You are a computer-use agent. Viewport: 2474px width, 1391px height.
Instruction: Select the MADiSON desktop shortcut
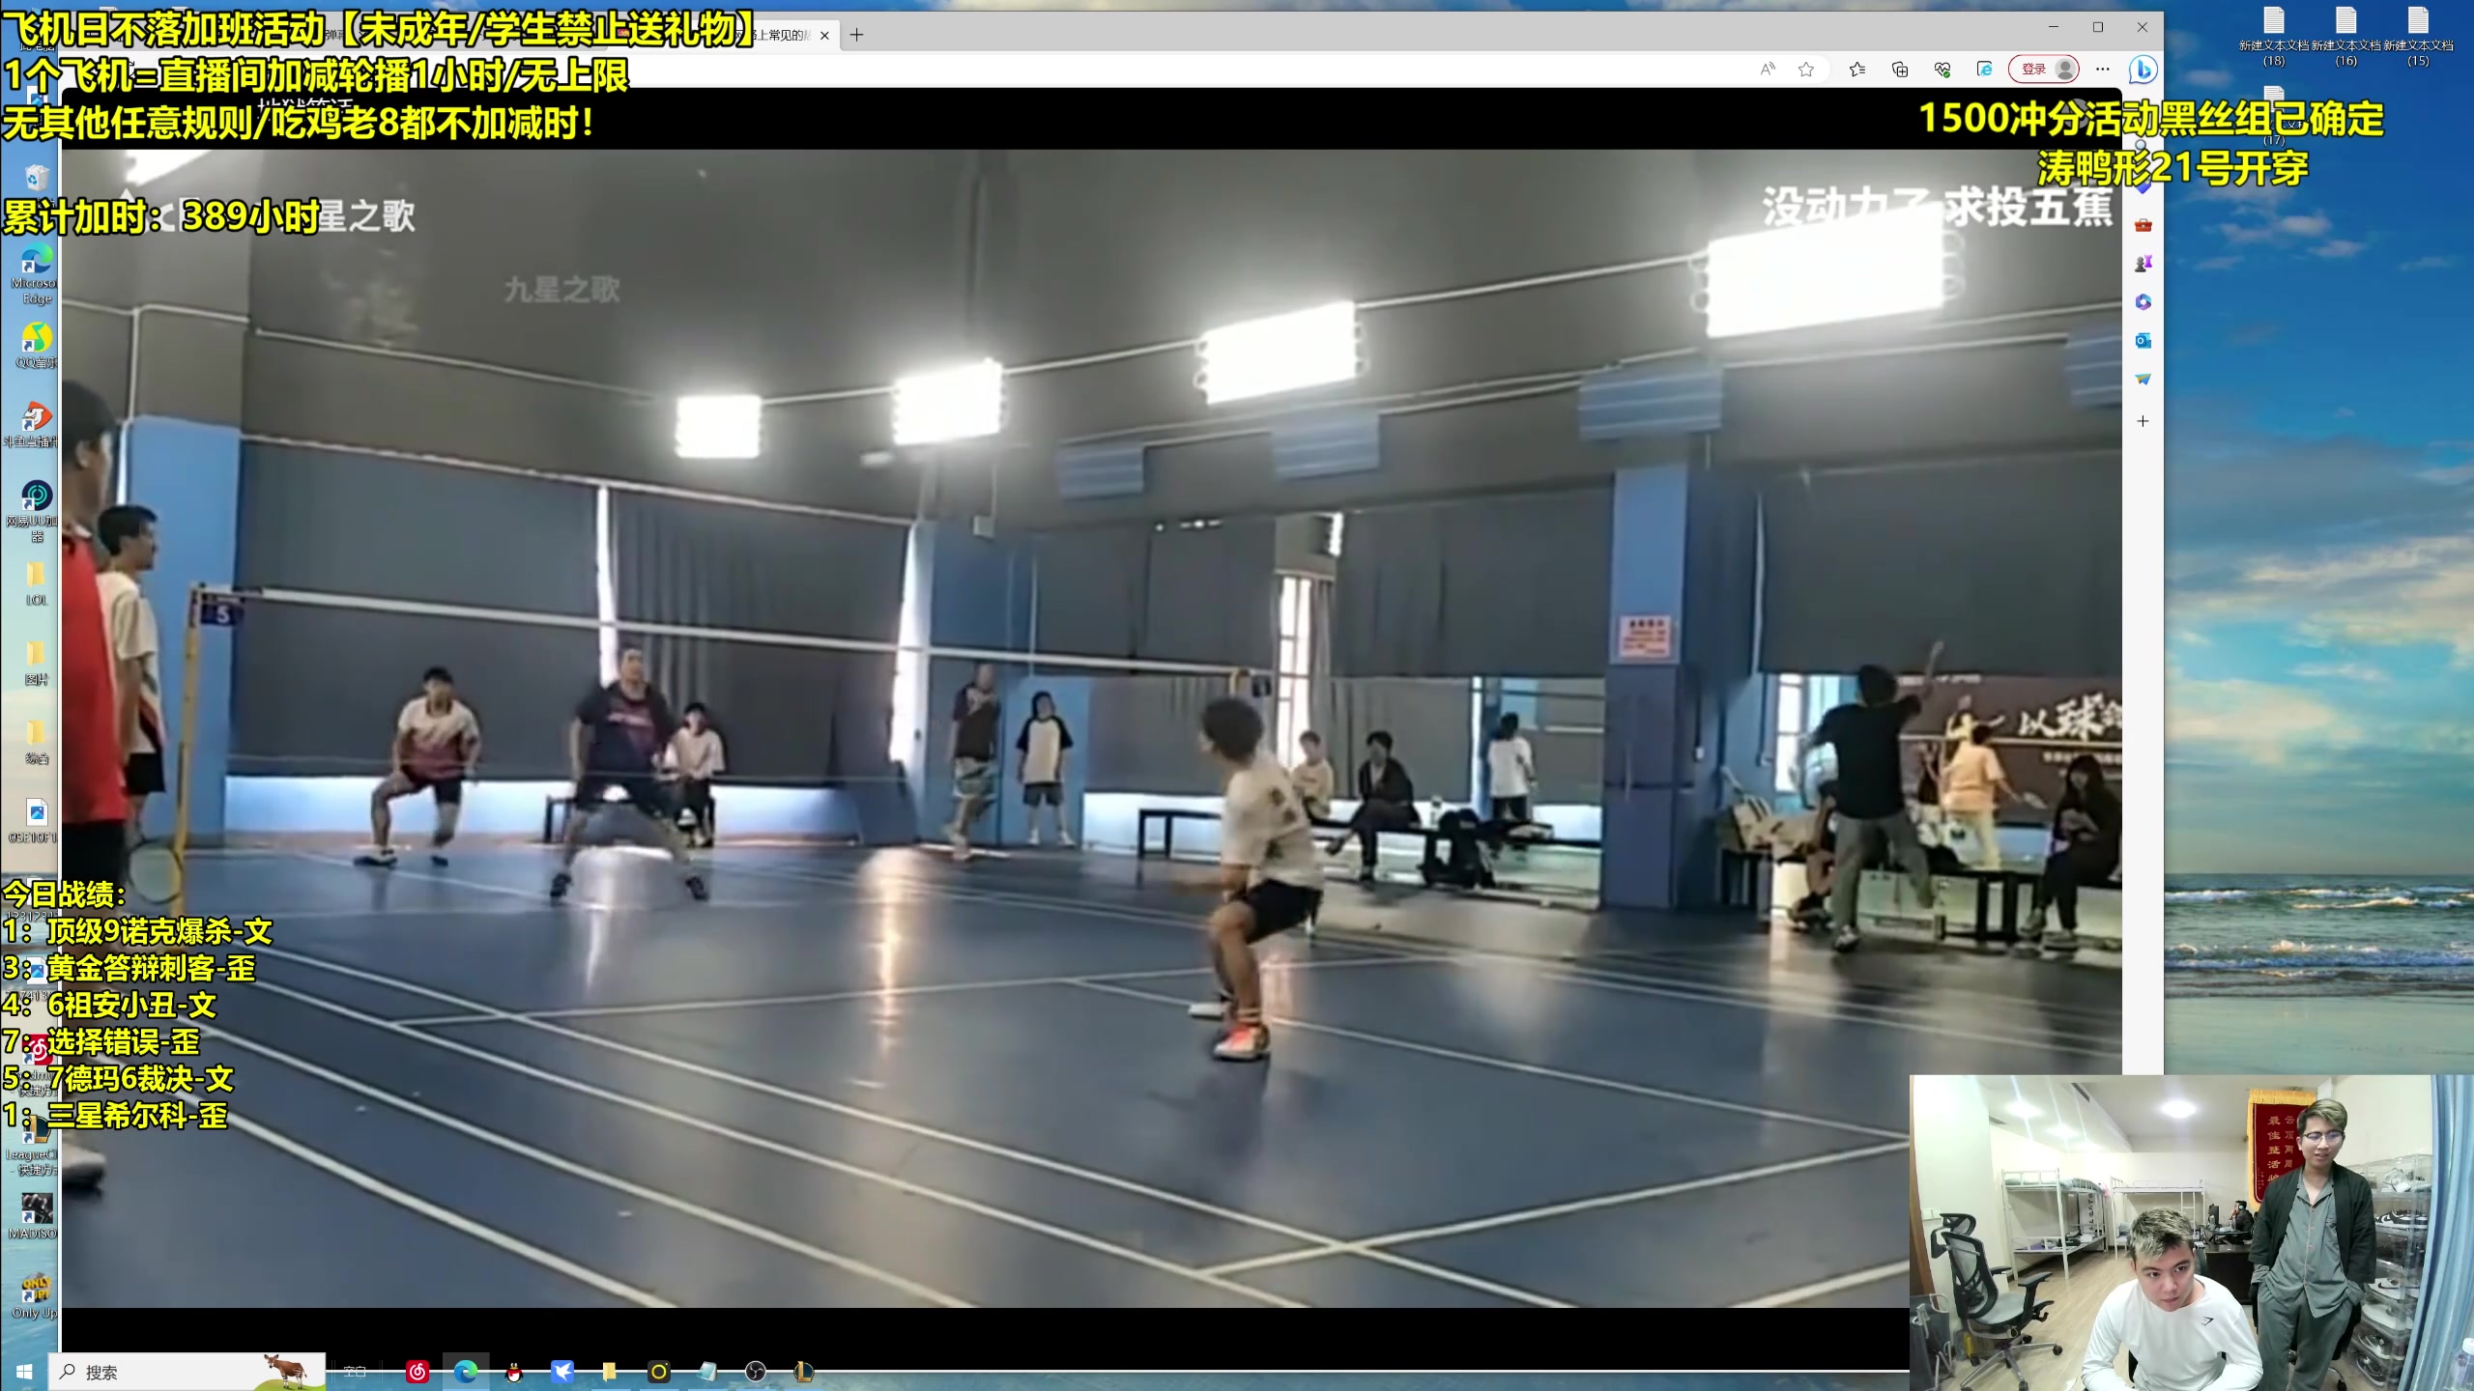click(34, 1216)
